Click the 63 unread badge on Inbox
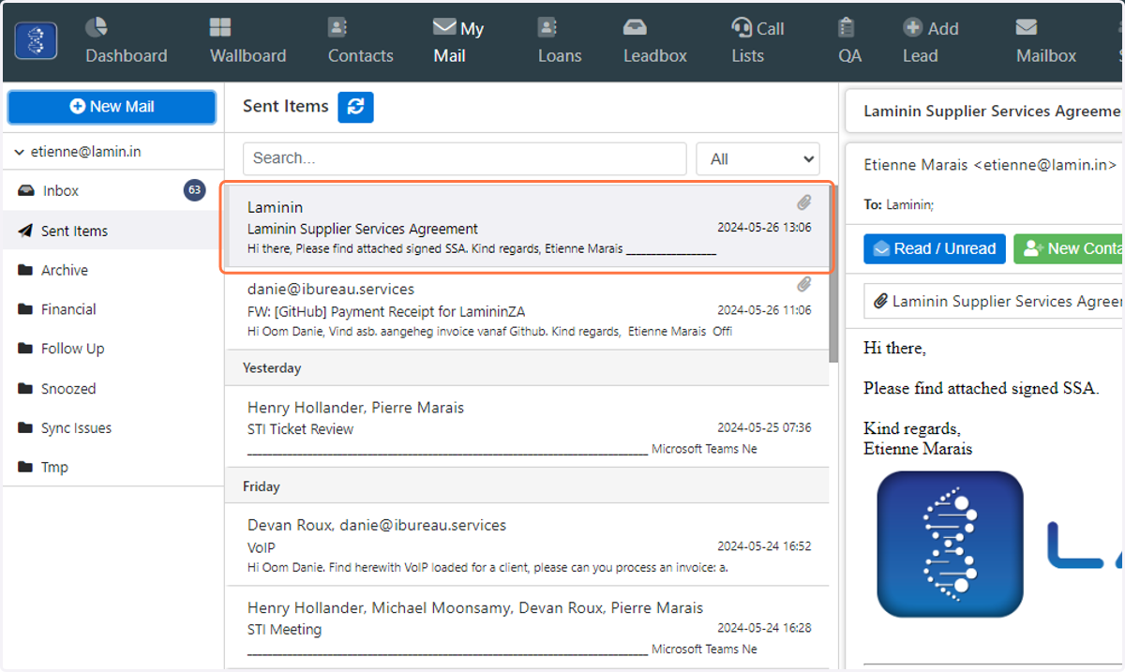Image resolution: width=1125 pixels, height=672 pixels. coord(194,190)
